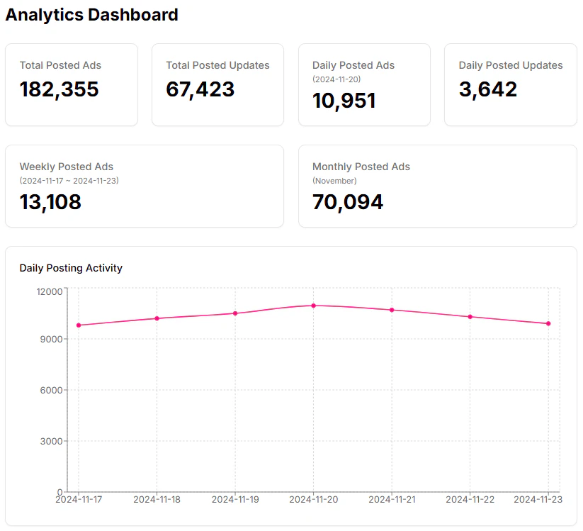Click the chart data point for 2024-11-23
This screenshot has height=531, width=583.
548,323
